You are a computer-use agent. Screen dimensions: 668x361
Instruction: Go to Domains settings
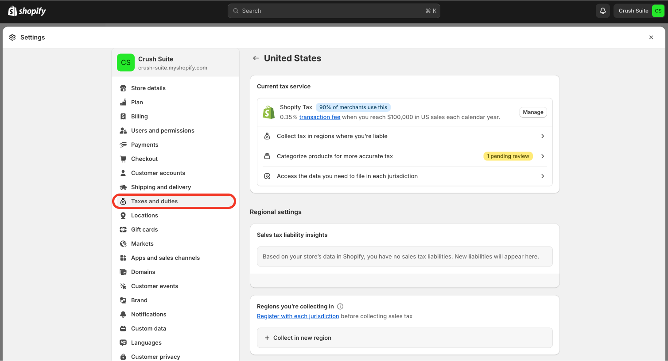[175, 272]
